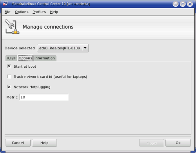
Task: Open the Device selected dropdown arrow
Action: click(85, 48)
